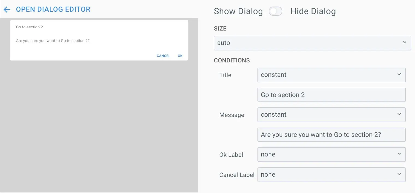The image size is (415, 193).
Task: Click the chevron on the Ok Label dropdown
Action: point(399,154)
